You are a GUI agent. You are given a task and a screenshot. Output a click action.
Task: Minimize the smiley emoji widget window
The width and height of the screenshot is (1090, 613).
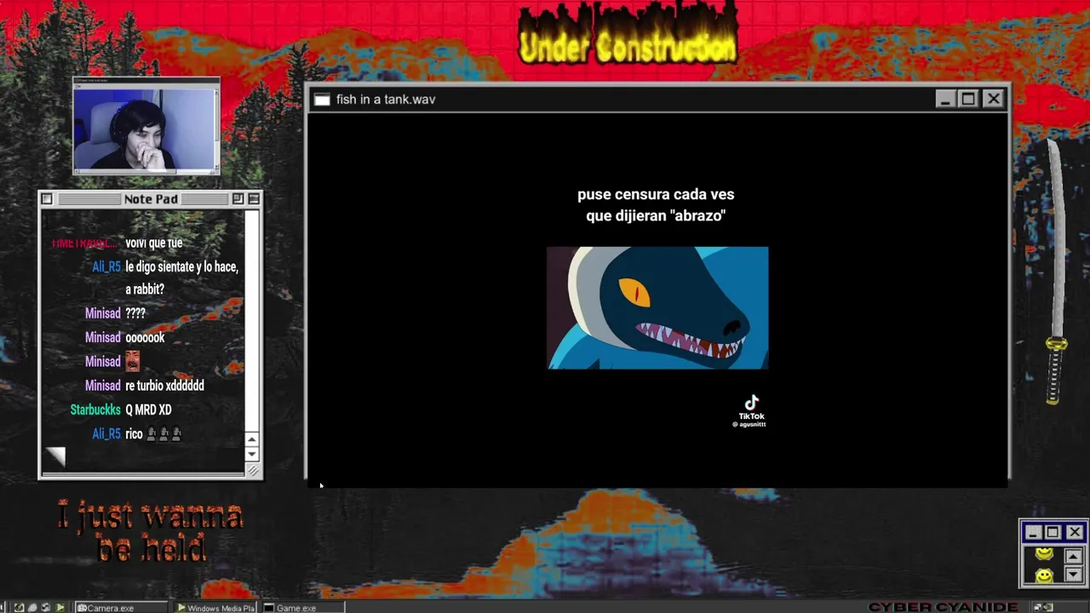(x=1033, y=532)
